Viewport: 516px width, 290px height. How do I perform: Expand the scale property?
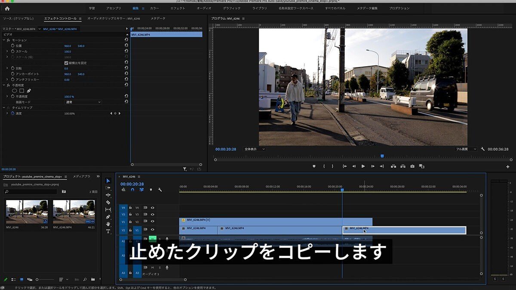click(7, 52)
